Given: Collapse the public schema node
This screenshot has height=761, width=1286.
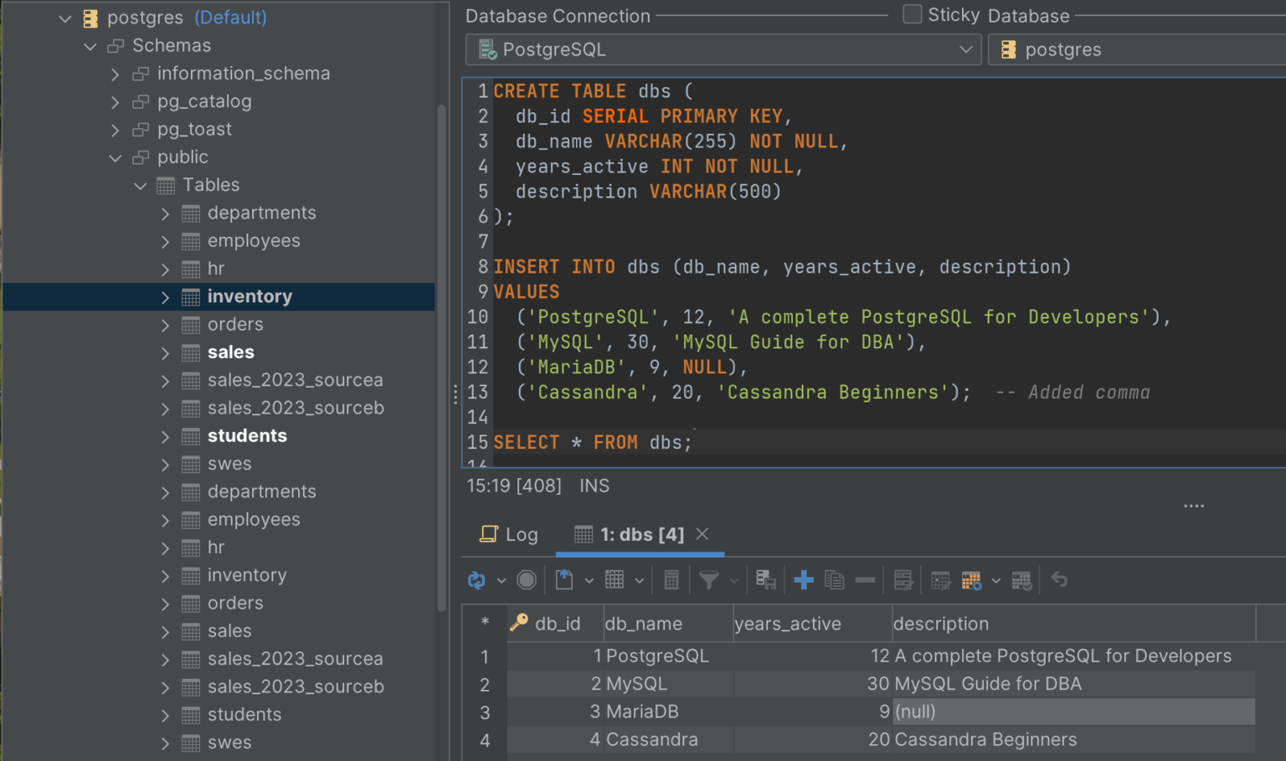Looking at the screenshot, I should pos(116,157).
